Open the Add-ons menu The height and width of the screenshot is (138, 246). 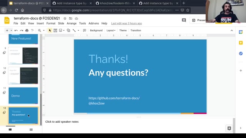[x=94, y=23]
